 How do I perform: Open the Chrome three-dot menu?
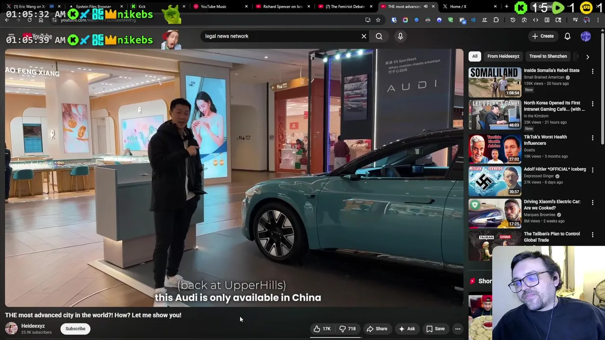(x=598, y=20)
